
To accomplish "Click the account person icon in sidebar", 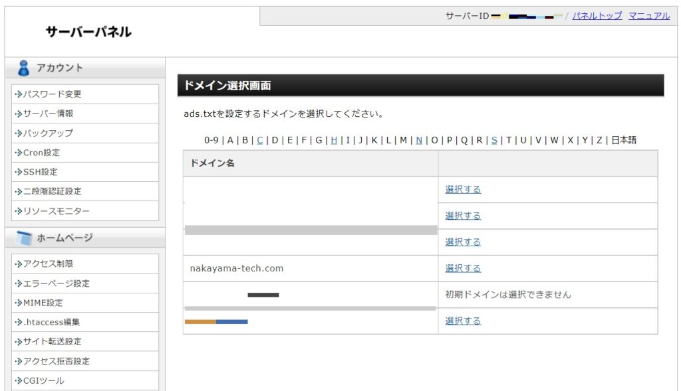I will (24, 68).
